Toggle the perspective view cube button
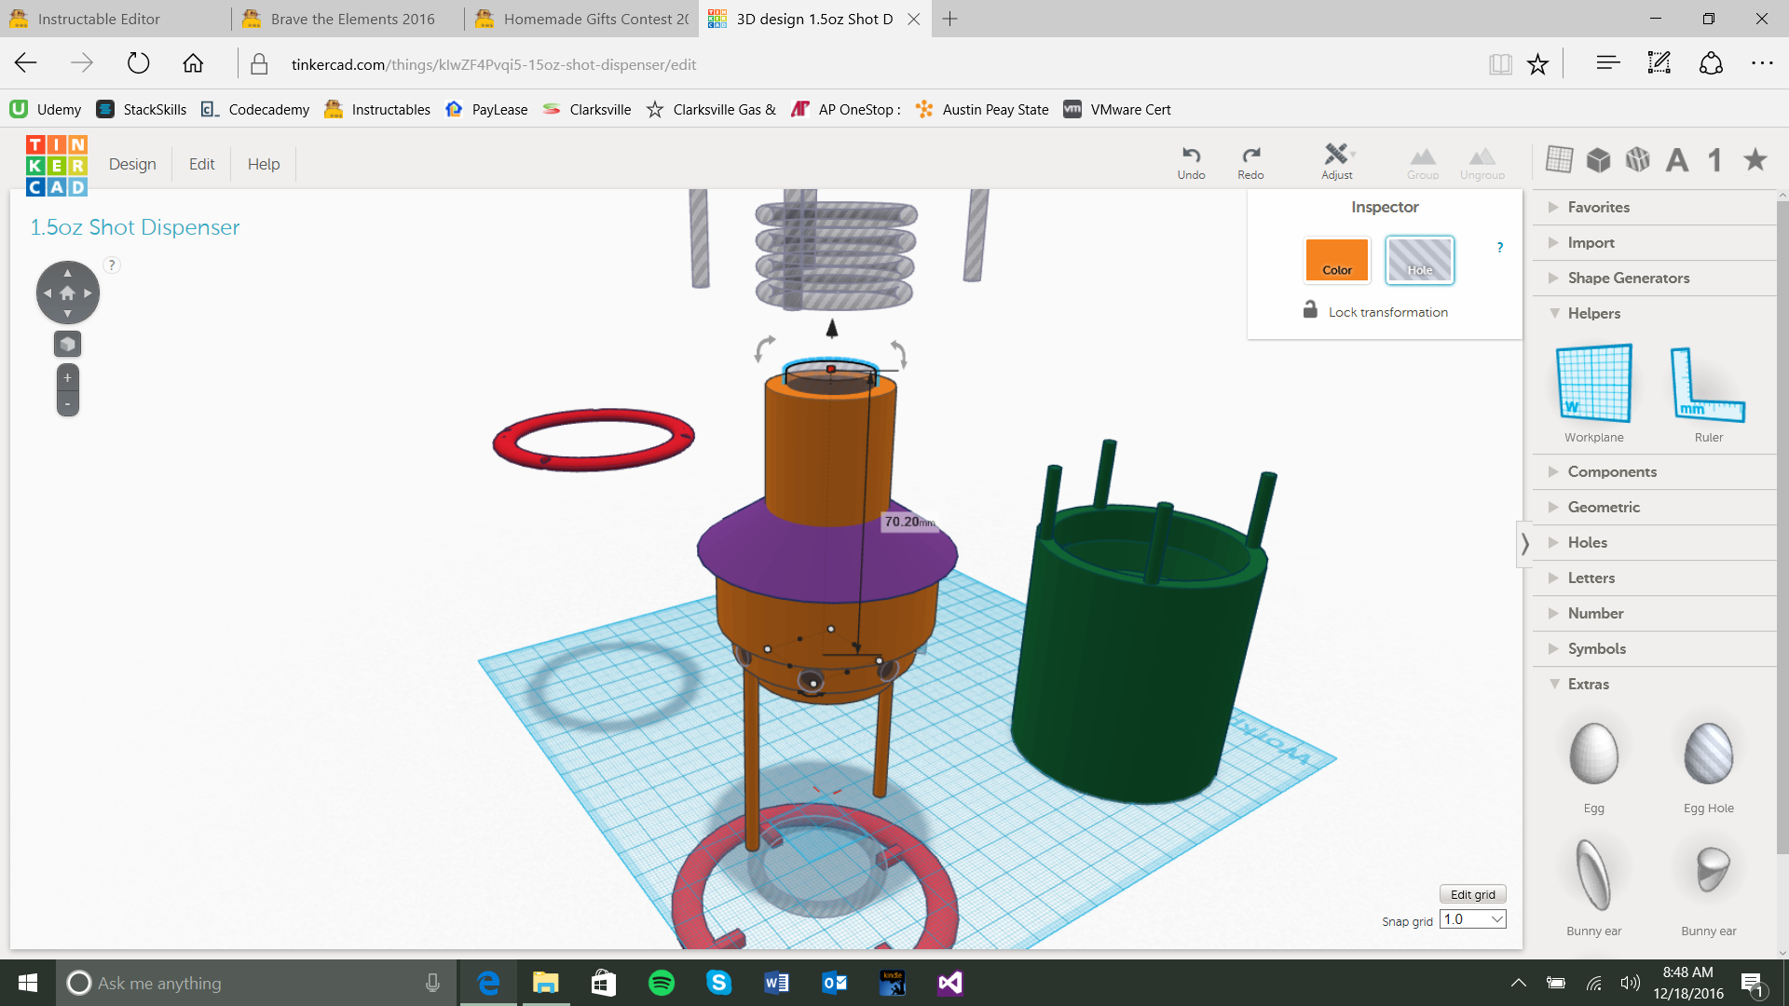This screenshot has width=1789, height=1006. pyautogui.click(x=67, y=344)
